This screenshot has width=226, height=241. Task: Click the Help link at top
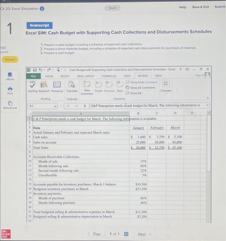[183, 7]
